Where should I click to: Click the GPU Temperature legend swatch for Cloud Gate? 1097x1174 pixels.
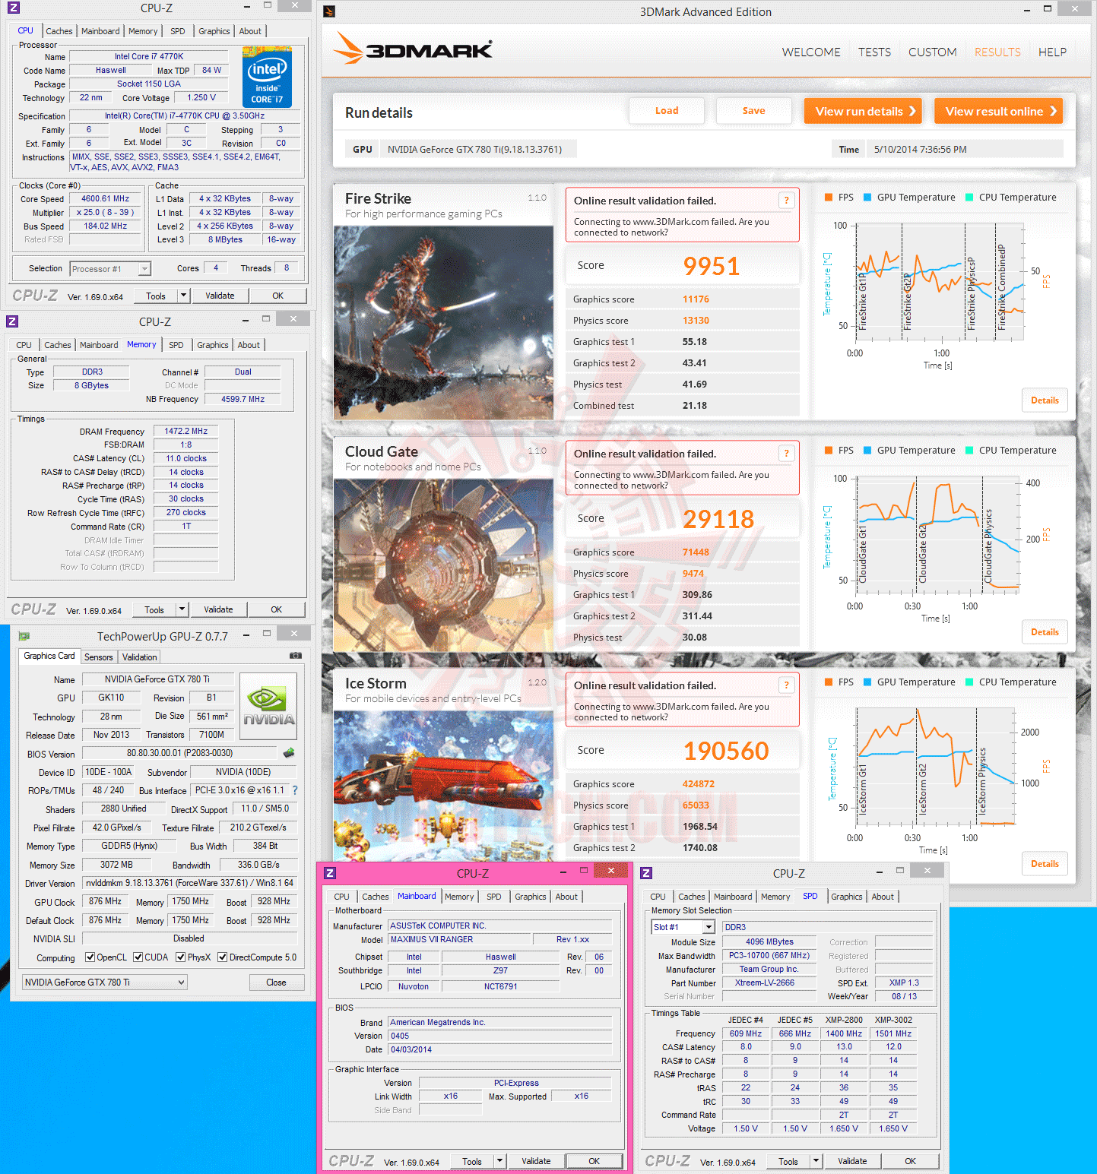point(867,450)
